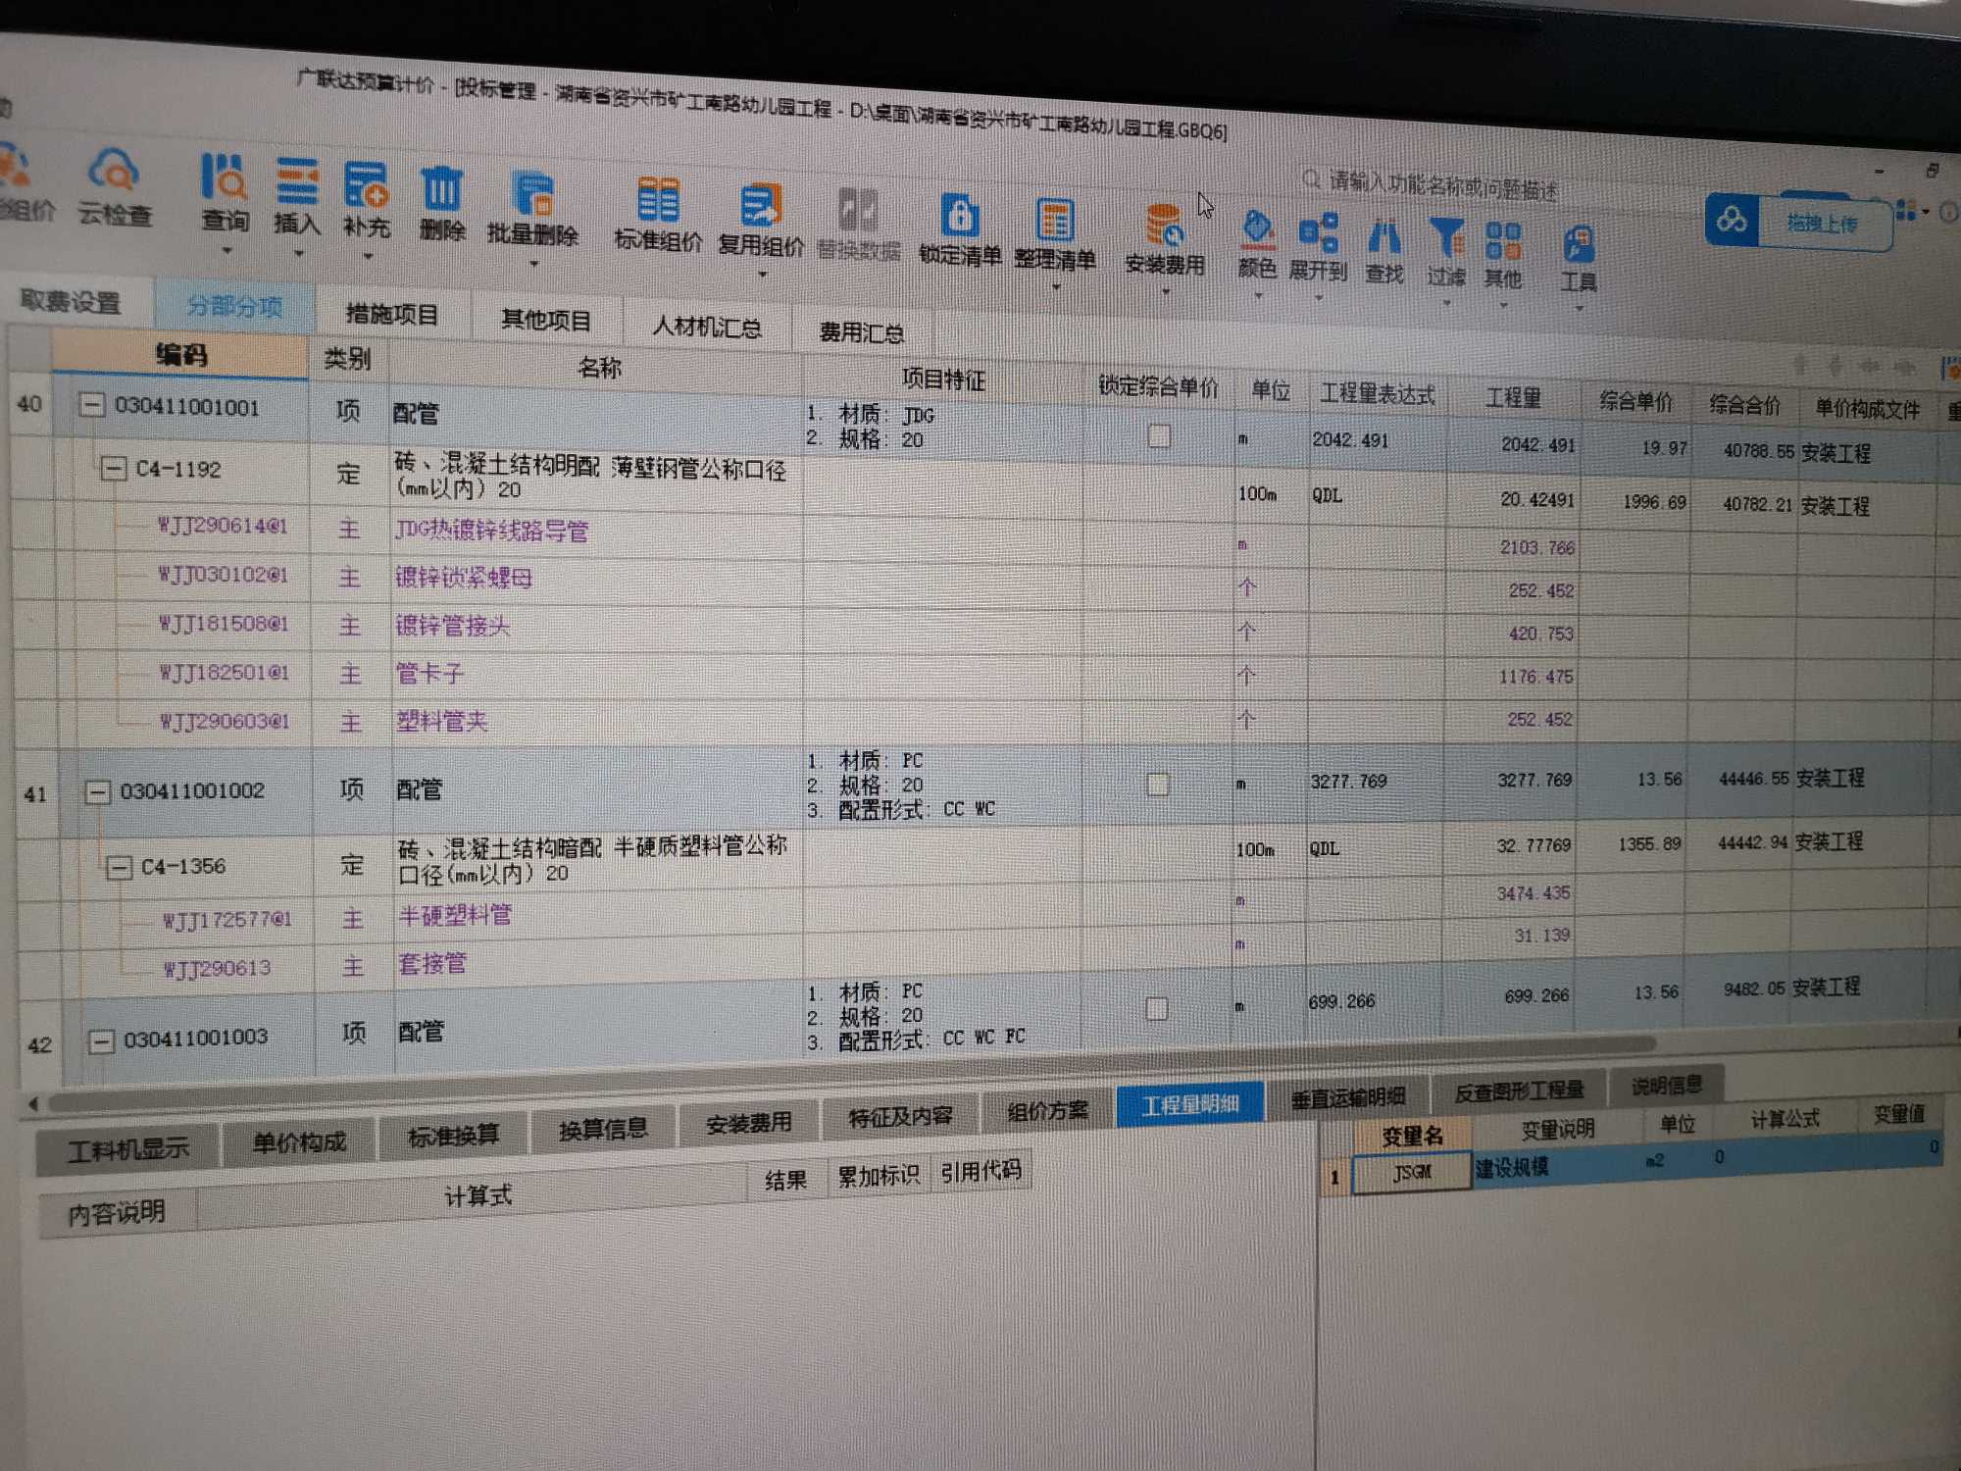Screen dimensions: 1961x1471
Task: Switch to the 措施项目 tab
Action: (391, 315)
